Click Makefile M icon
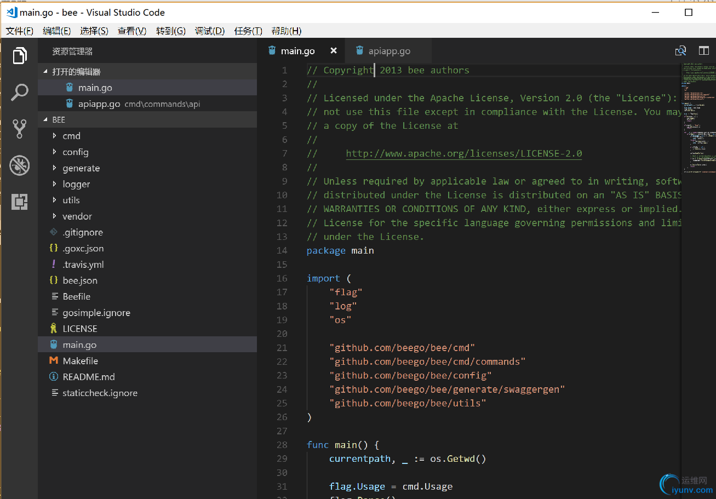 tap(53, 360)
